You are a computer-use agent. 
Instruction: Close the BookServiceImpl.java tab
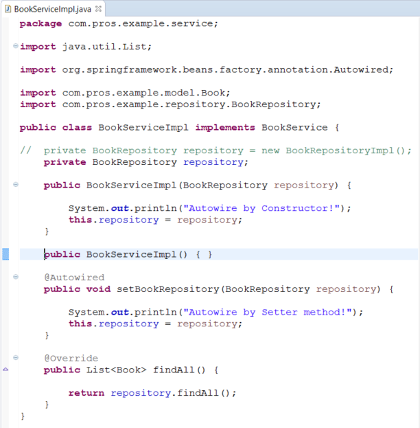click(x=98, y=9)
